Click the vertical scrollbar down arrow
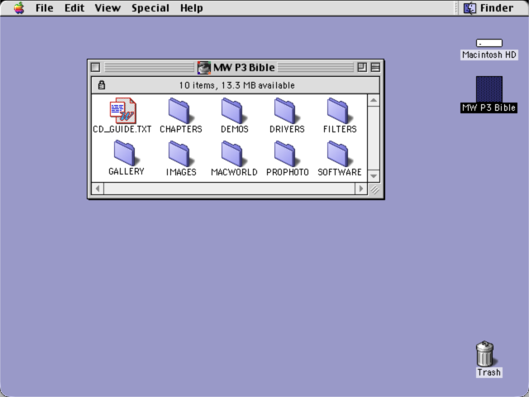The width and height of the screenshot is (529, 397). [374, 176]
